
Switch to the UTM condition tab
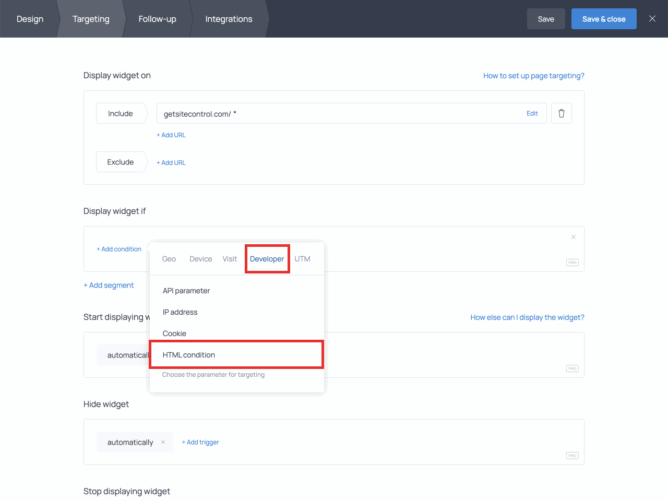click(x=302, y=259)
